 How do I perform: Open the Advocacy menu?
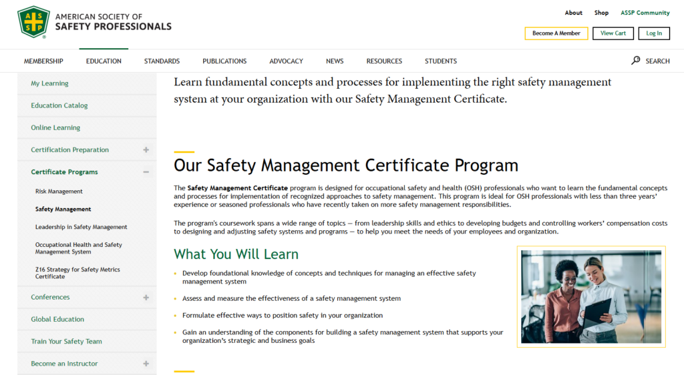286,61
